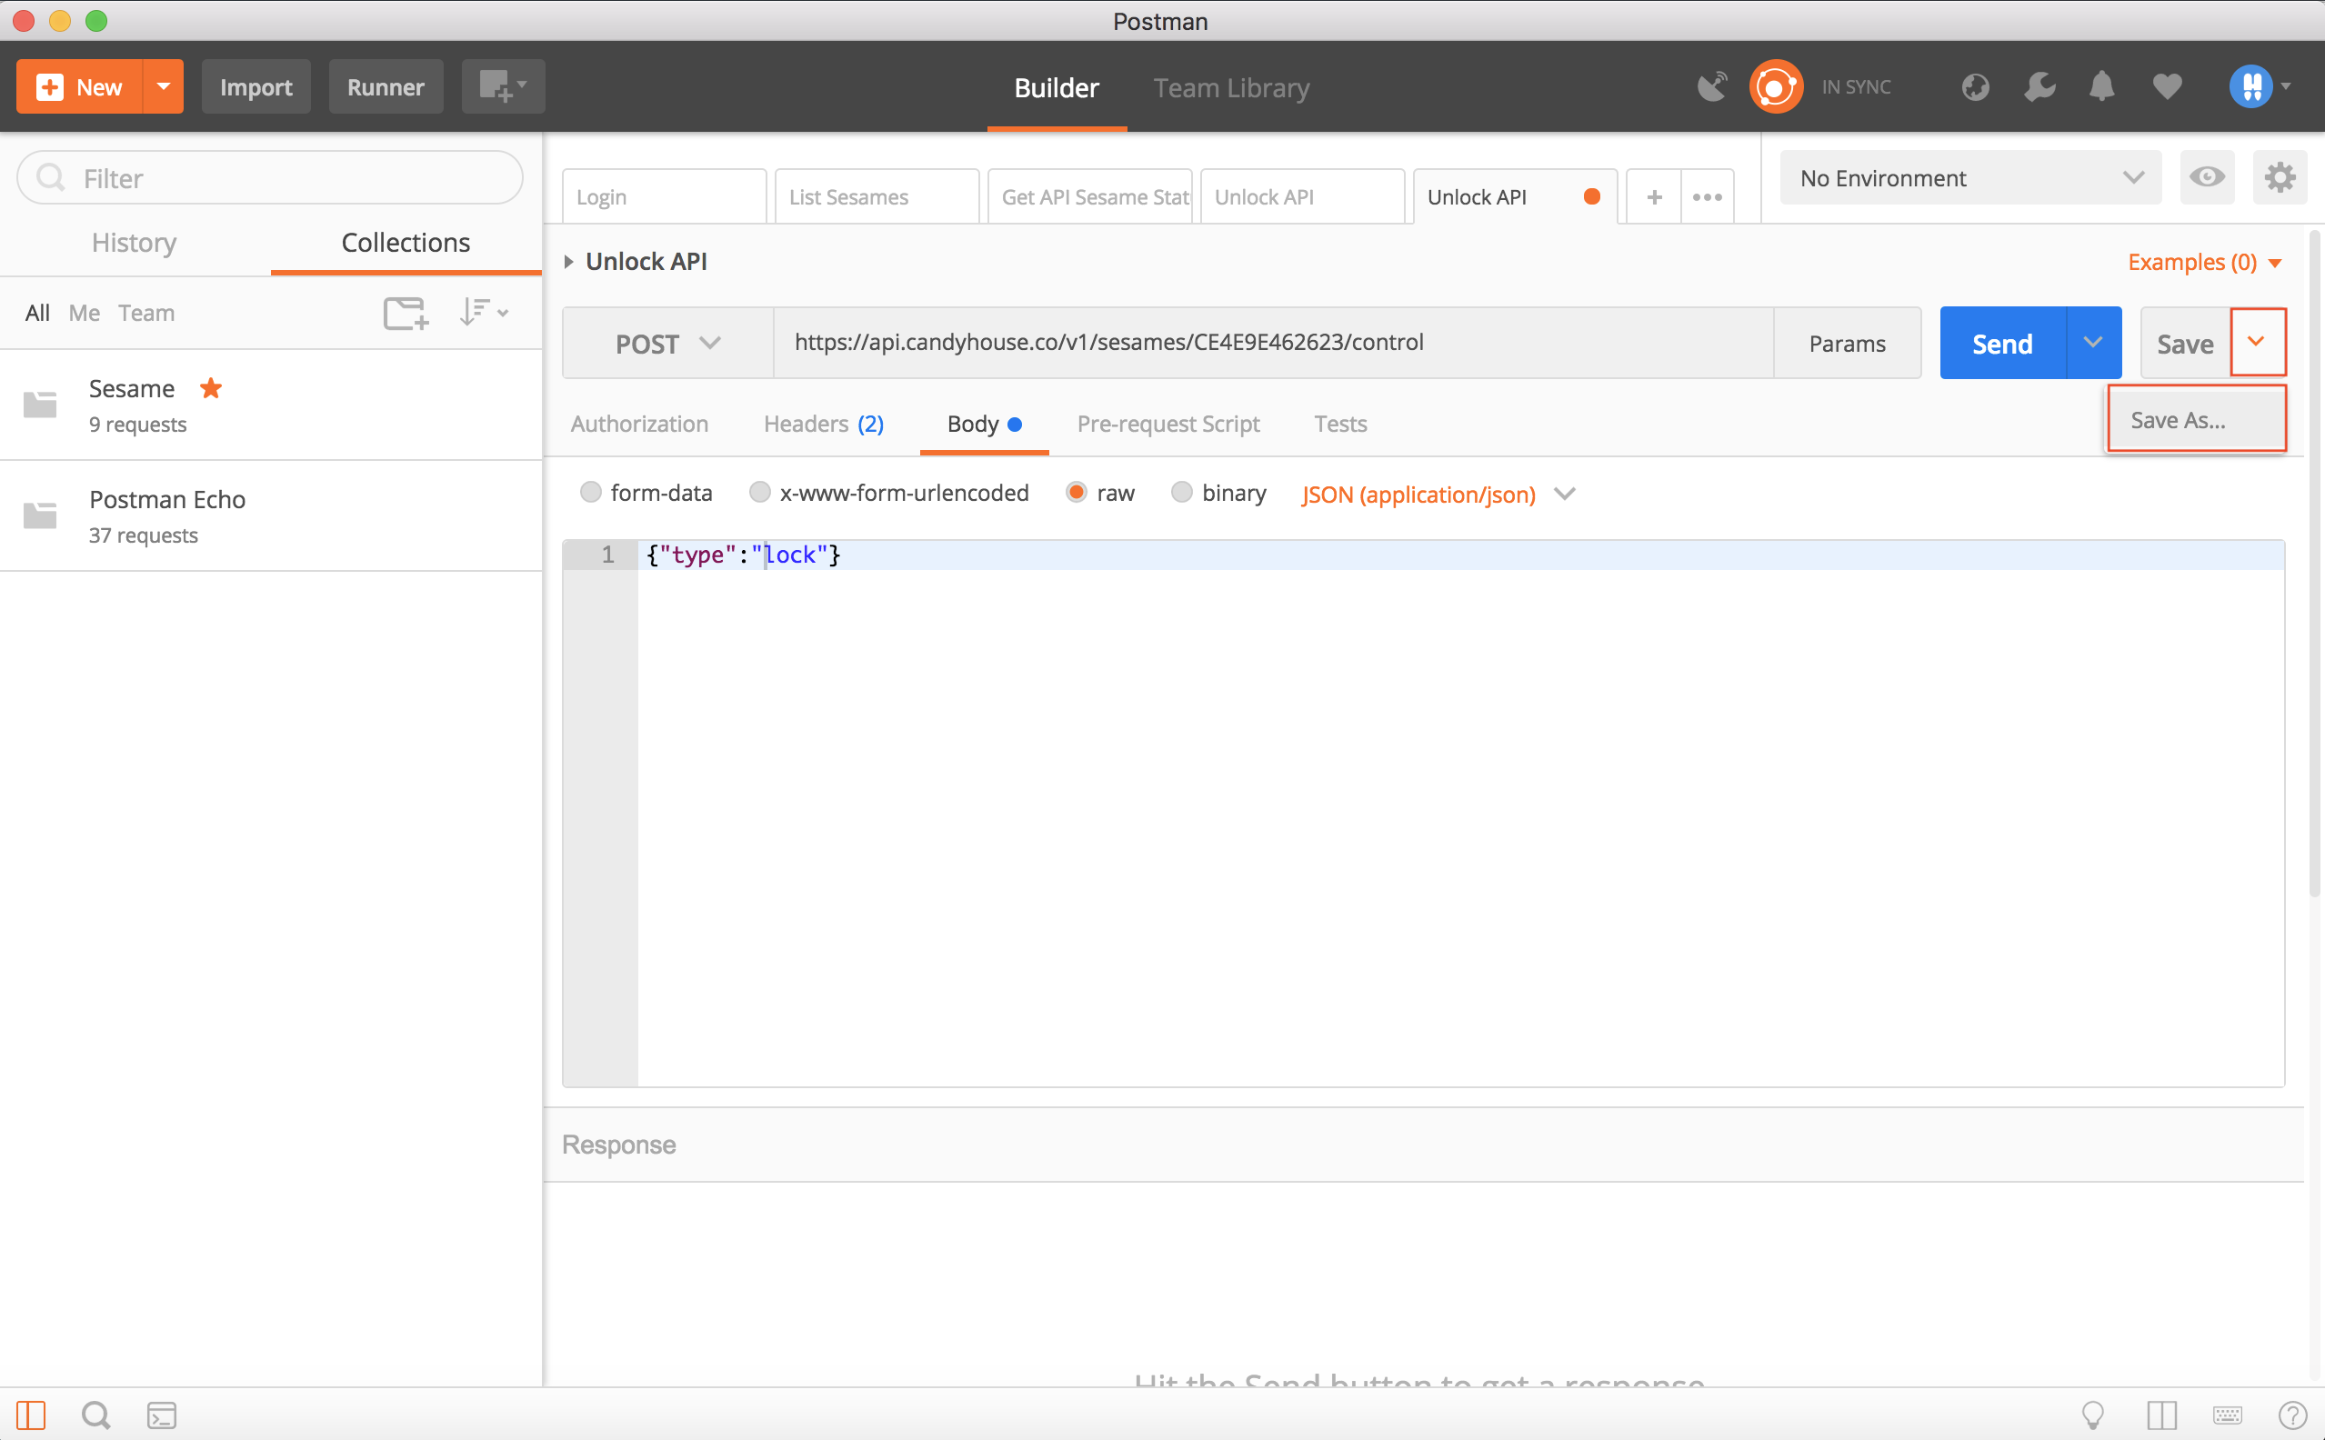2325x1440 pixels.
Task: Open the Postman Echo collection
Action: coord(270,516)
